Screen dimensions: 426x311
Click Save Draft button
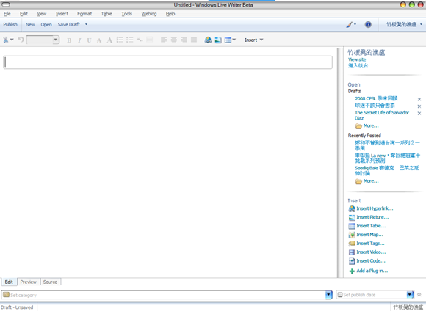69,24
